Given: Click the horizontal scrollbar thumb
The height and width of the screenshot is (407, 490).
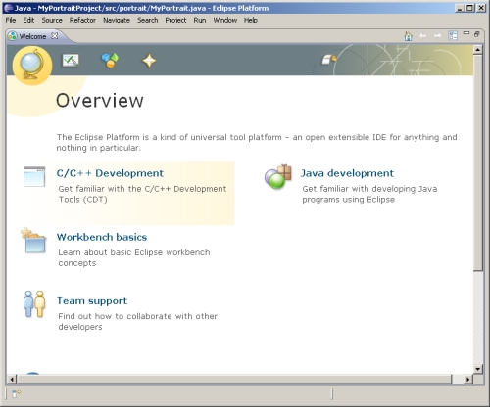Looking at the screenshot, I should [234, 379].
